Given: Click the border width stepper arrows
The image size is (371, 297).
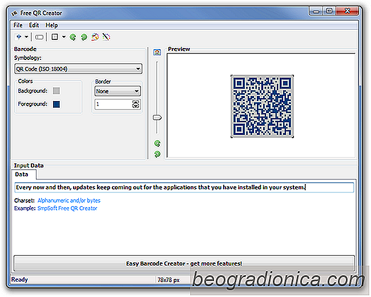Looking at the screenshot, I should [x=136, y=104].
